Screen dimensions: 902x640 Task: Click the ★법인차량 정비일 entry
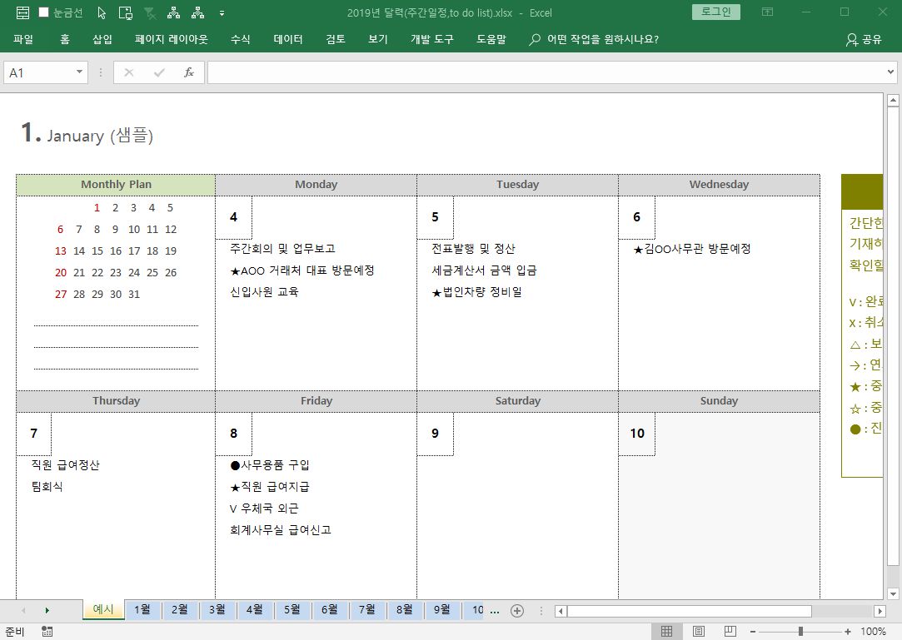tap(476, 291)
